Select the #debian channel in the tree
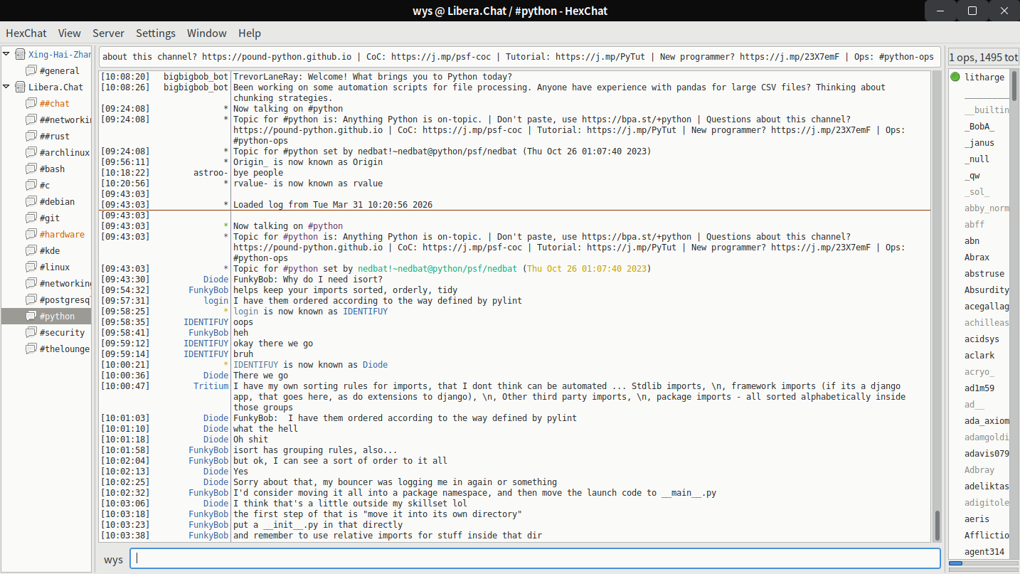 pyautogui.click(x=57, y=201)
